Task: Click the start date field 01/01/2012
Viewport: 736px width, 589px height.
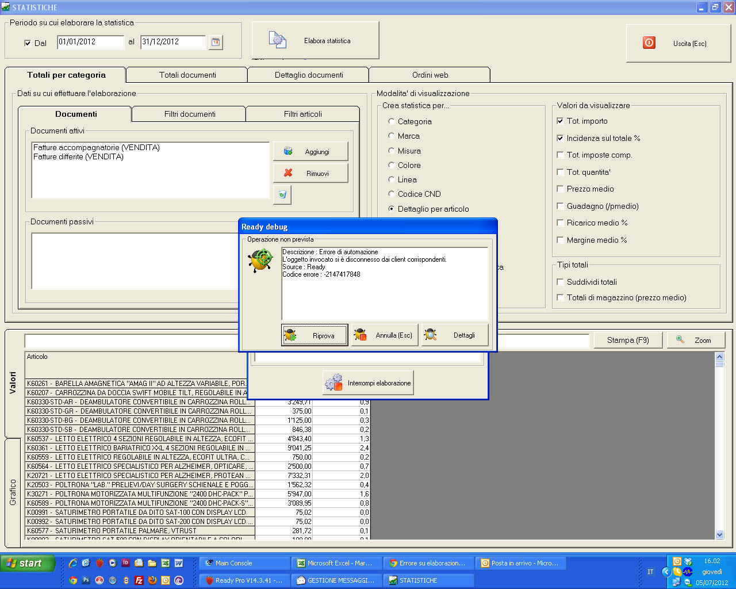Action: tap(90, 42)
